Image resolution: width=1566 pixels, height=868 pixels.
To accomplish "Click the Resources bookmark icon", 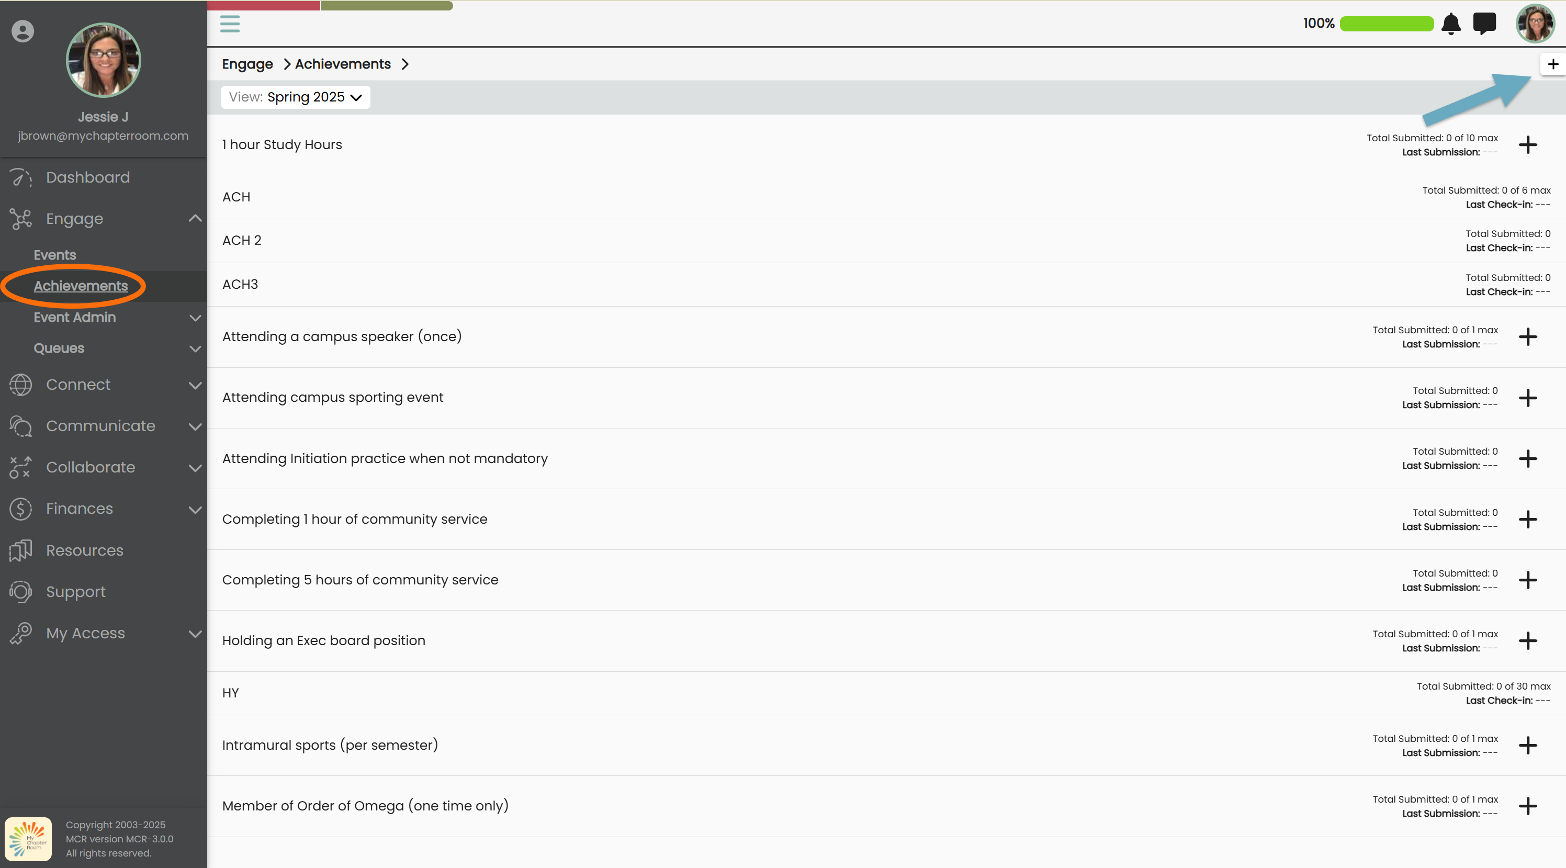I will click(21, 550).
